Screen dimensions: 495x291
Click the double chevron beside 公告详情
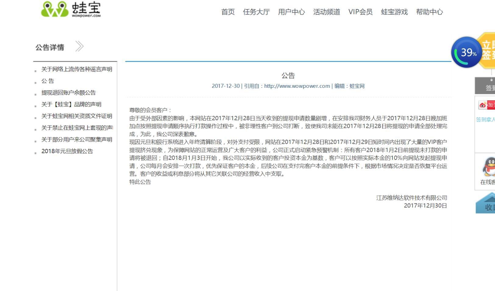(x=79, y=47)
